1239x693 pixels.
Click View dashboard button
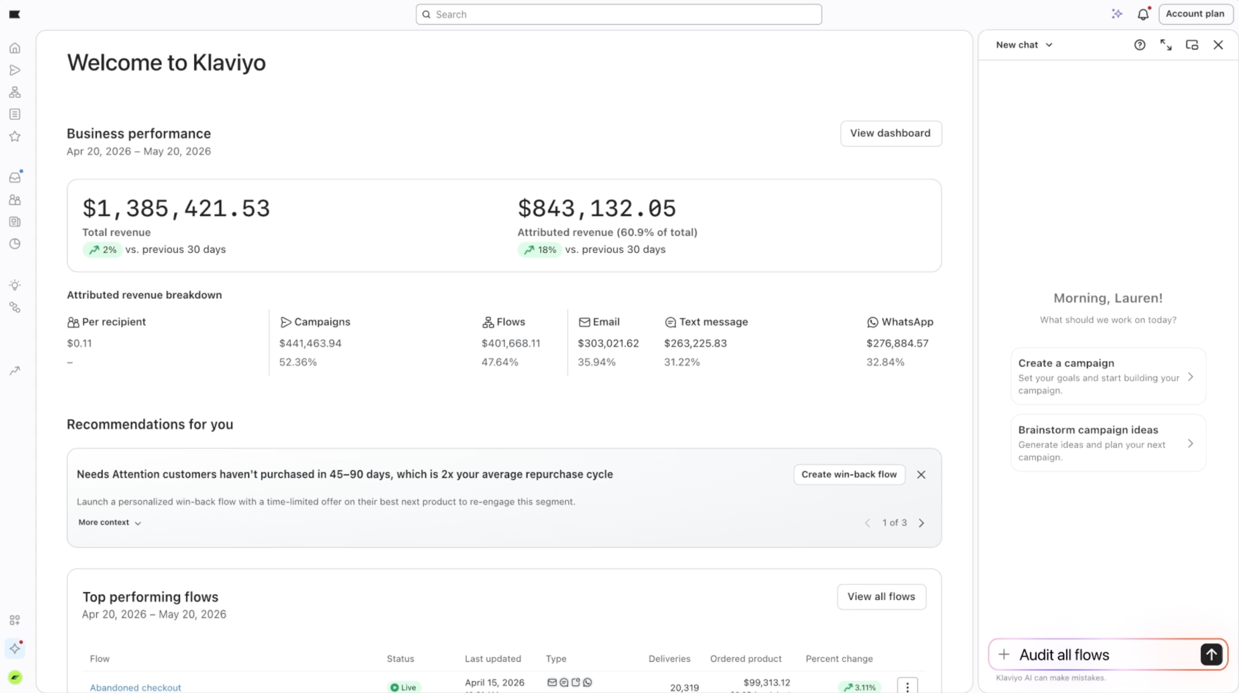(891, 133)
